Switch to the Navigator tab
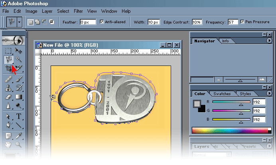The image size is (276, 165). coord(205,41)
